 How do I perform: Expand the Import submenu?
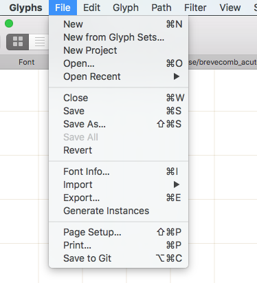pos(119,185)
